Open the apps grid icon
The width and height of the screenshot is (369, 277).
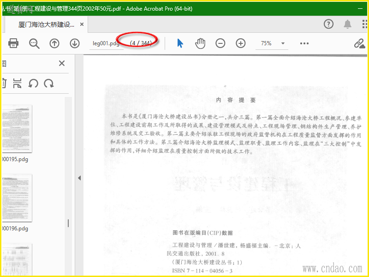tap(364, 24)
